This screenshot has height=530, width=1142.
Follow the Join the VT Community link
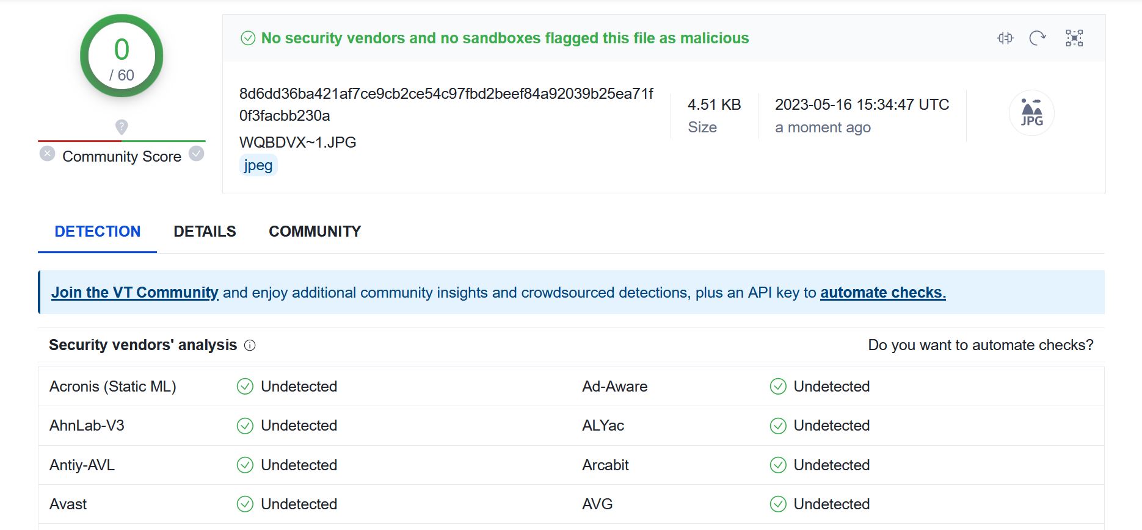[x=134, y=293]
